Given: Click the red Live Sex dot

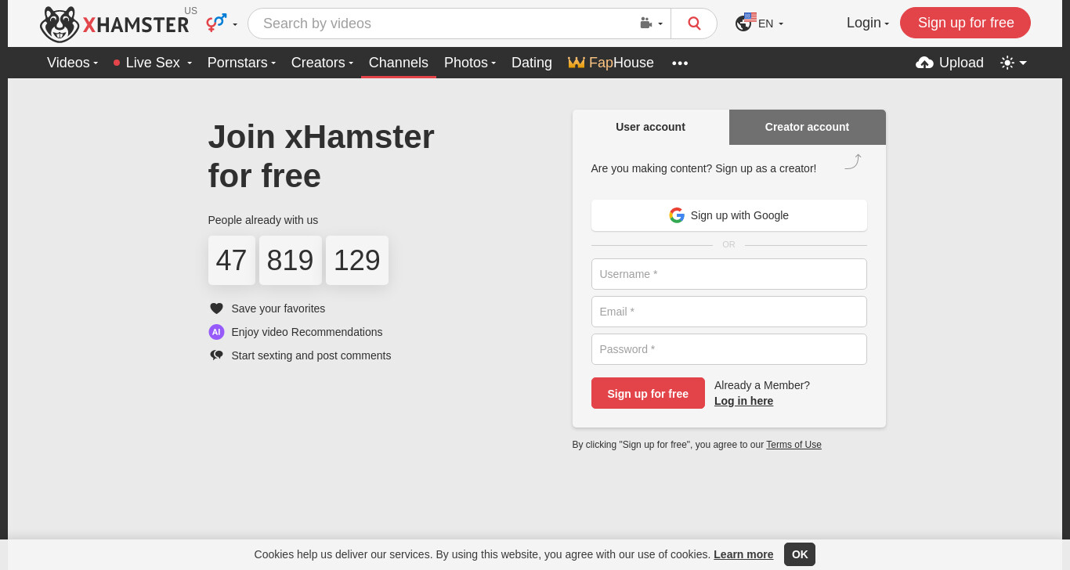Looking at the screenshot, I should [x=117, y=63].
